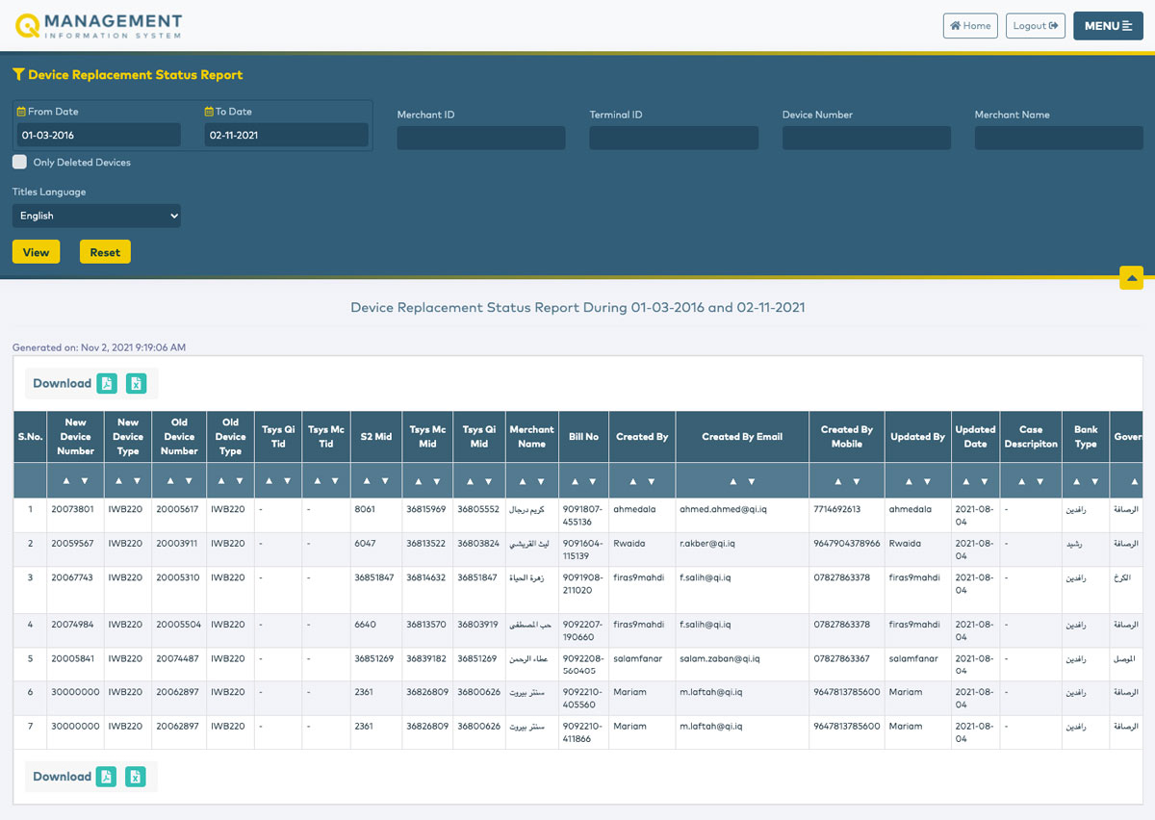Download the PDF from above the table
The height and width of the screenshot is (820, 1155).
coord(108,383)
